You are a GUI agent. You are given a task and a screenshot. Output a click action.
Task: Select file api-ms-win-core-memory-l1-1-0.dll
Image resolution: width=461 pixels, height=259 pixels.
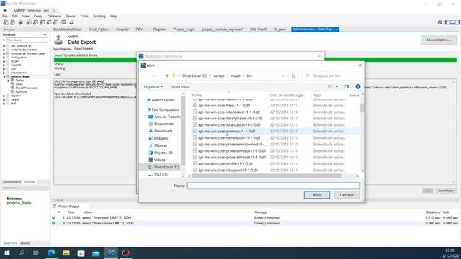[226, 131]
